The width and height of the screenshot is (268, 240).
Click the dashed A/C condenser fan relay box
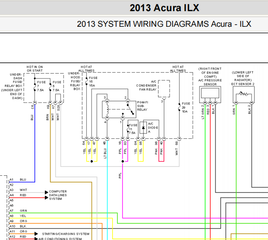click(164, 89)
